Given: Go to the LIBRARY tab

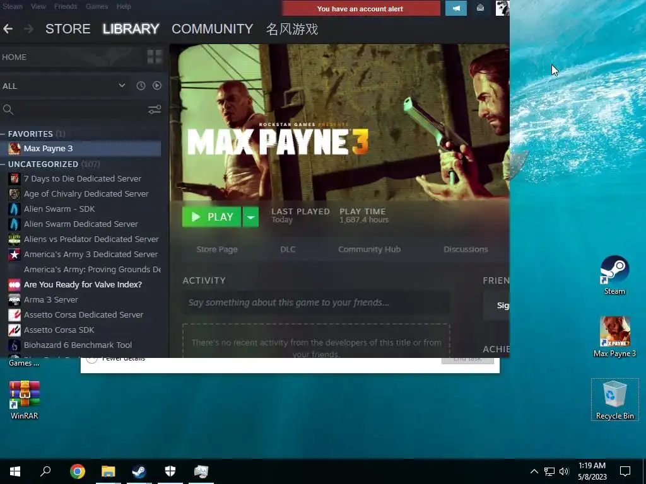Looking at the screenshot, I should (x=131, y=29).
